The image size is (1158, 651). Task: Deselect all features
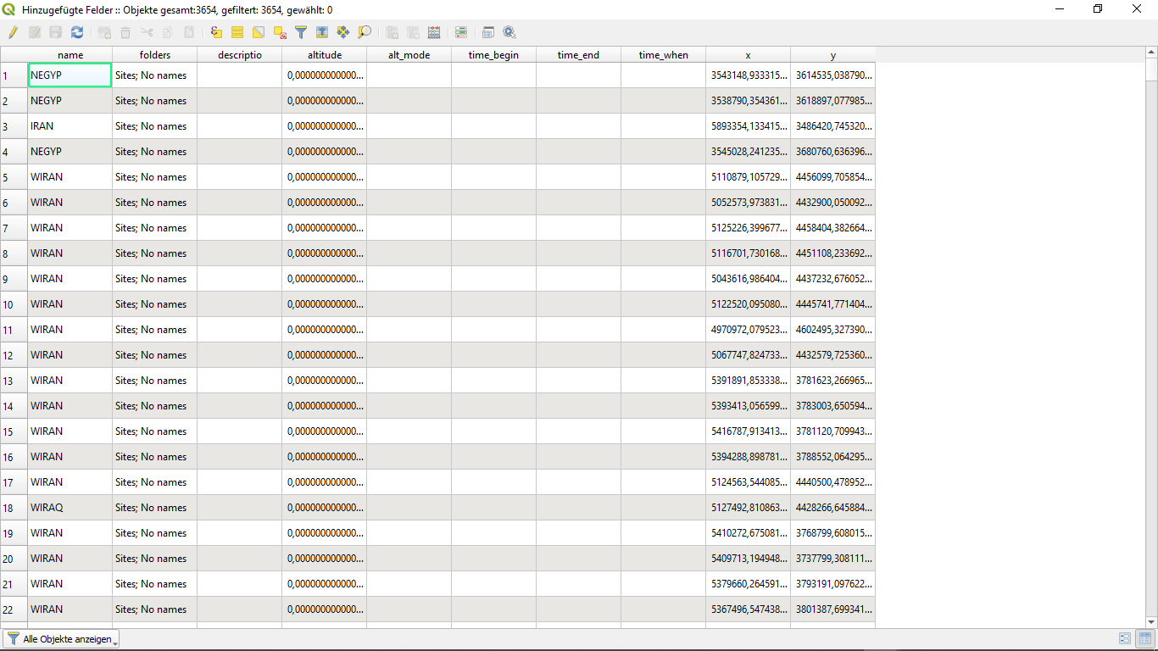280,32
